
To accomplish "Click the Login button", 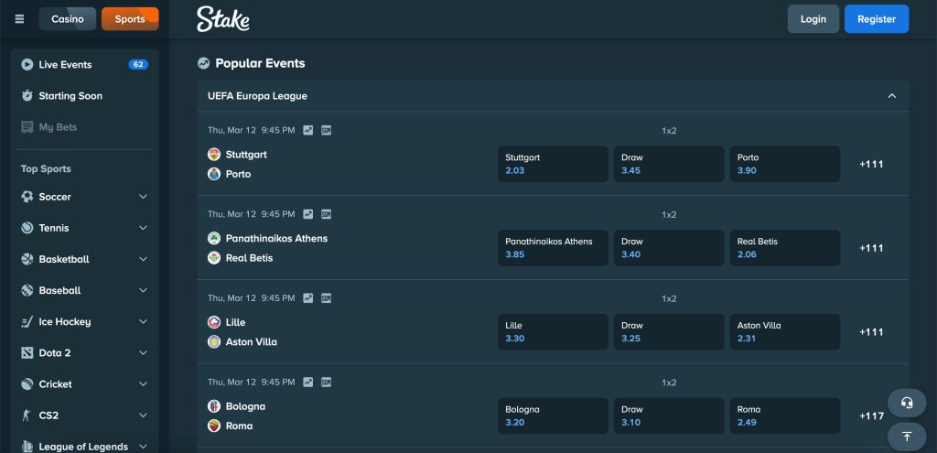I will [x=813, y=19].
